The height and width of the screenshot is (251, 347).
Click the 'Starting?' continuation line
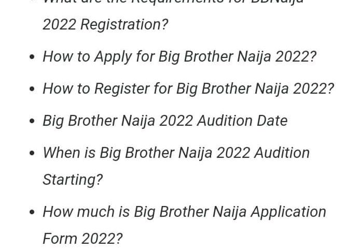pyautogui.click(x=73, y=180)
